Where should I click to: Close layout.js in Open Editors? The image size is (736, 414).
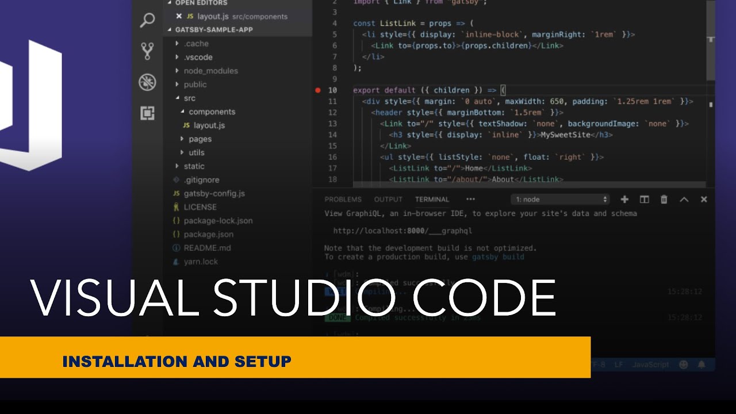tap(179, 16)
